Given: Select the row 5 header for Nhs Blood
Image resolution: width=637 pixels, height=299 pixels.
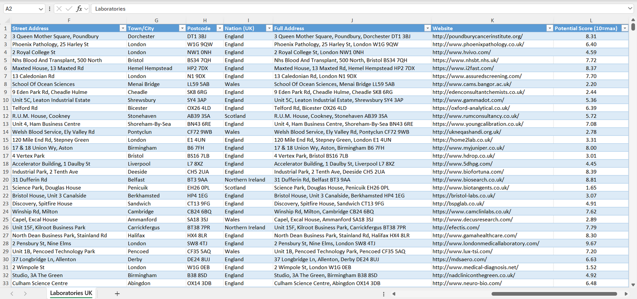Looking at the screenshot, I should (x=6, y=60).
